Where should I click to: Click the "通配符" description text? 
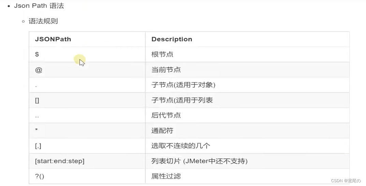coord(162,131)
